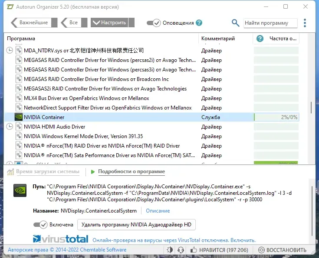319x258 pixels.
Task: Toggle the Оповещения notifications switch
Action: (x=154, y=23)
